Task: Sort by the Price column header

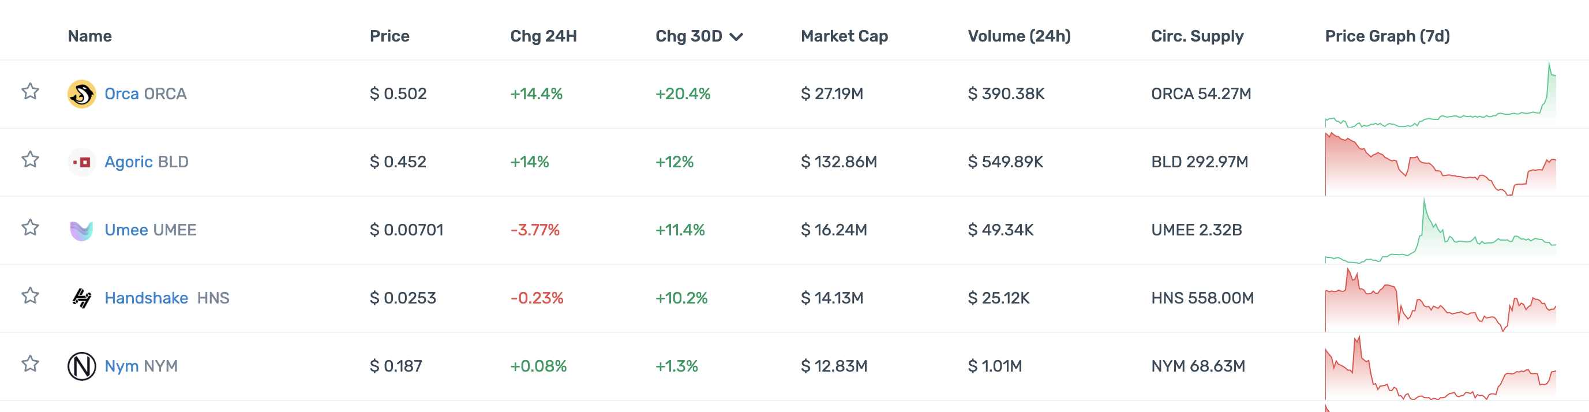Action: (x=389, y=36)
